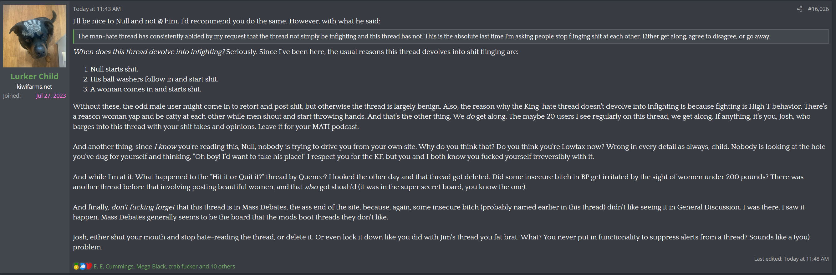Image resolution: width=836 pixels, height=275 pixels.
Task: Click the "Last edited: Today at 11:48 AM" note
Action: point(791,258)
